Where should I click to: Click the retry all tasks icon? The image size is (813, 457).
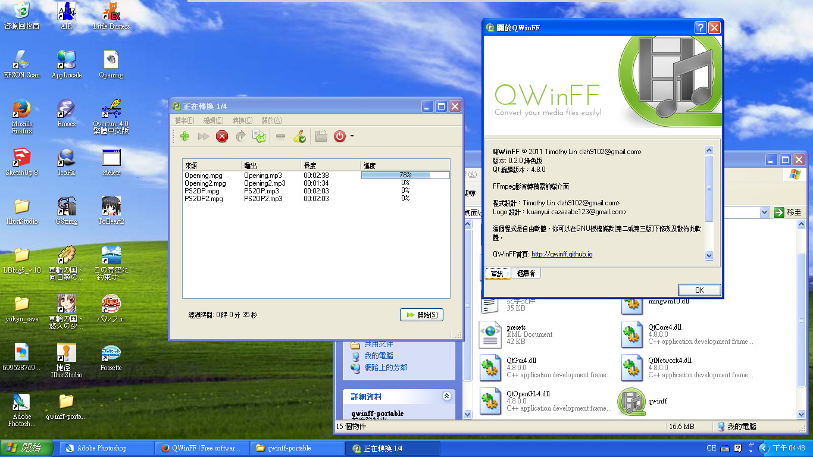coord(259,136)
